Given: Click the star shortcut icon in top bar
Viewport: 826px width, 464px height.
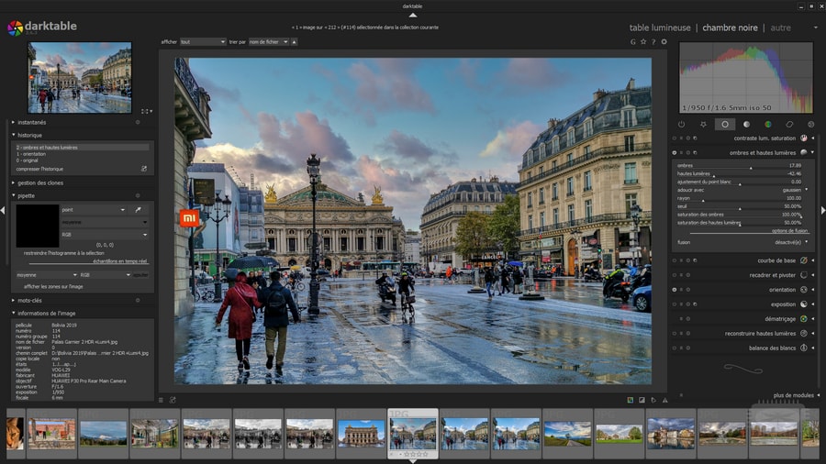Looking at the screenshot, I should 643,41.
